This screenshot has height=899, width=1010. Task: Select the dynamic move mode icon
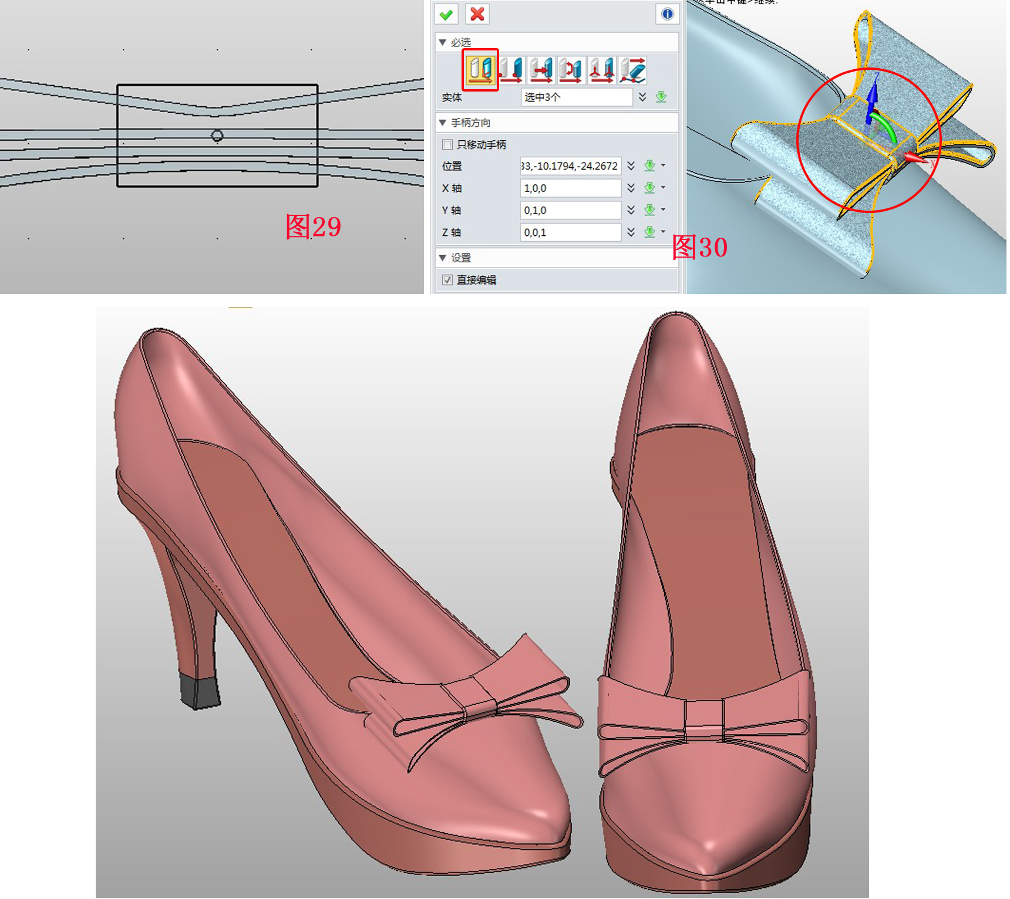tap(481, 70)
